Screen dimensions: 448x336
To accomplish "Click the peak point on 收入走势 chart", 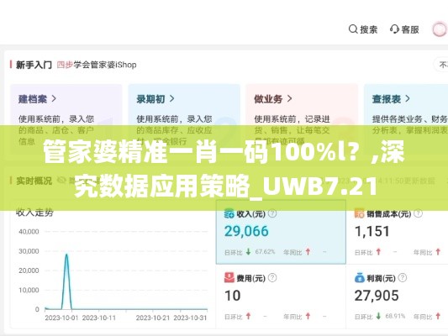I will pyautogui.click(x=66, y=254).
